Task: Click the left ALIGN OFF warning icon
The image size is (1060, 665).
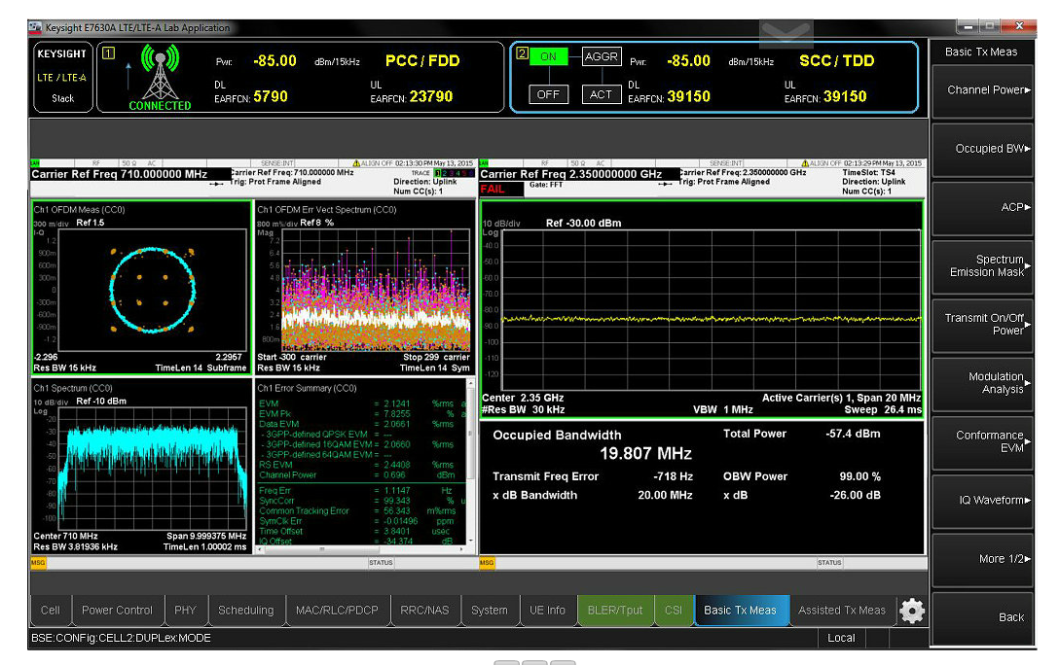Action: pyautogui.click(x=356, y=163)
